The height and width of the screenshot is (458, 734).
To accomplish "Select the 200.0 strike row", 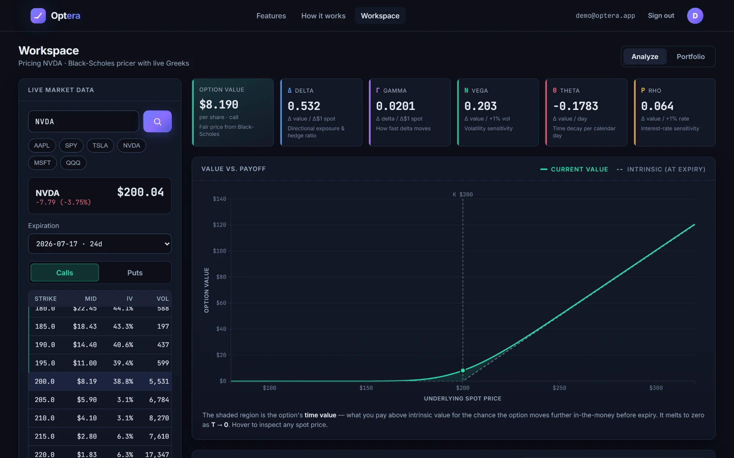I will click(100, 381).
